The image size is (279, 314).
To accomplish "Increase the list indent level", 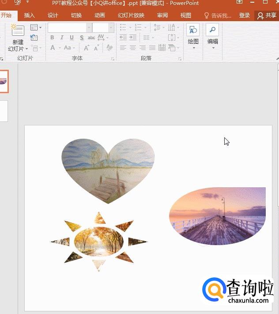I will (x=133, y=38).
